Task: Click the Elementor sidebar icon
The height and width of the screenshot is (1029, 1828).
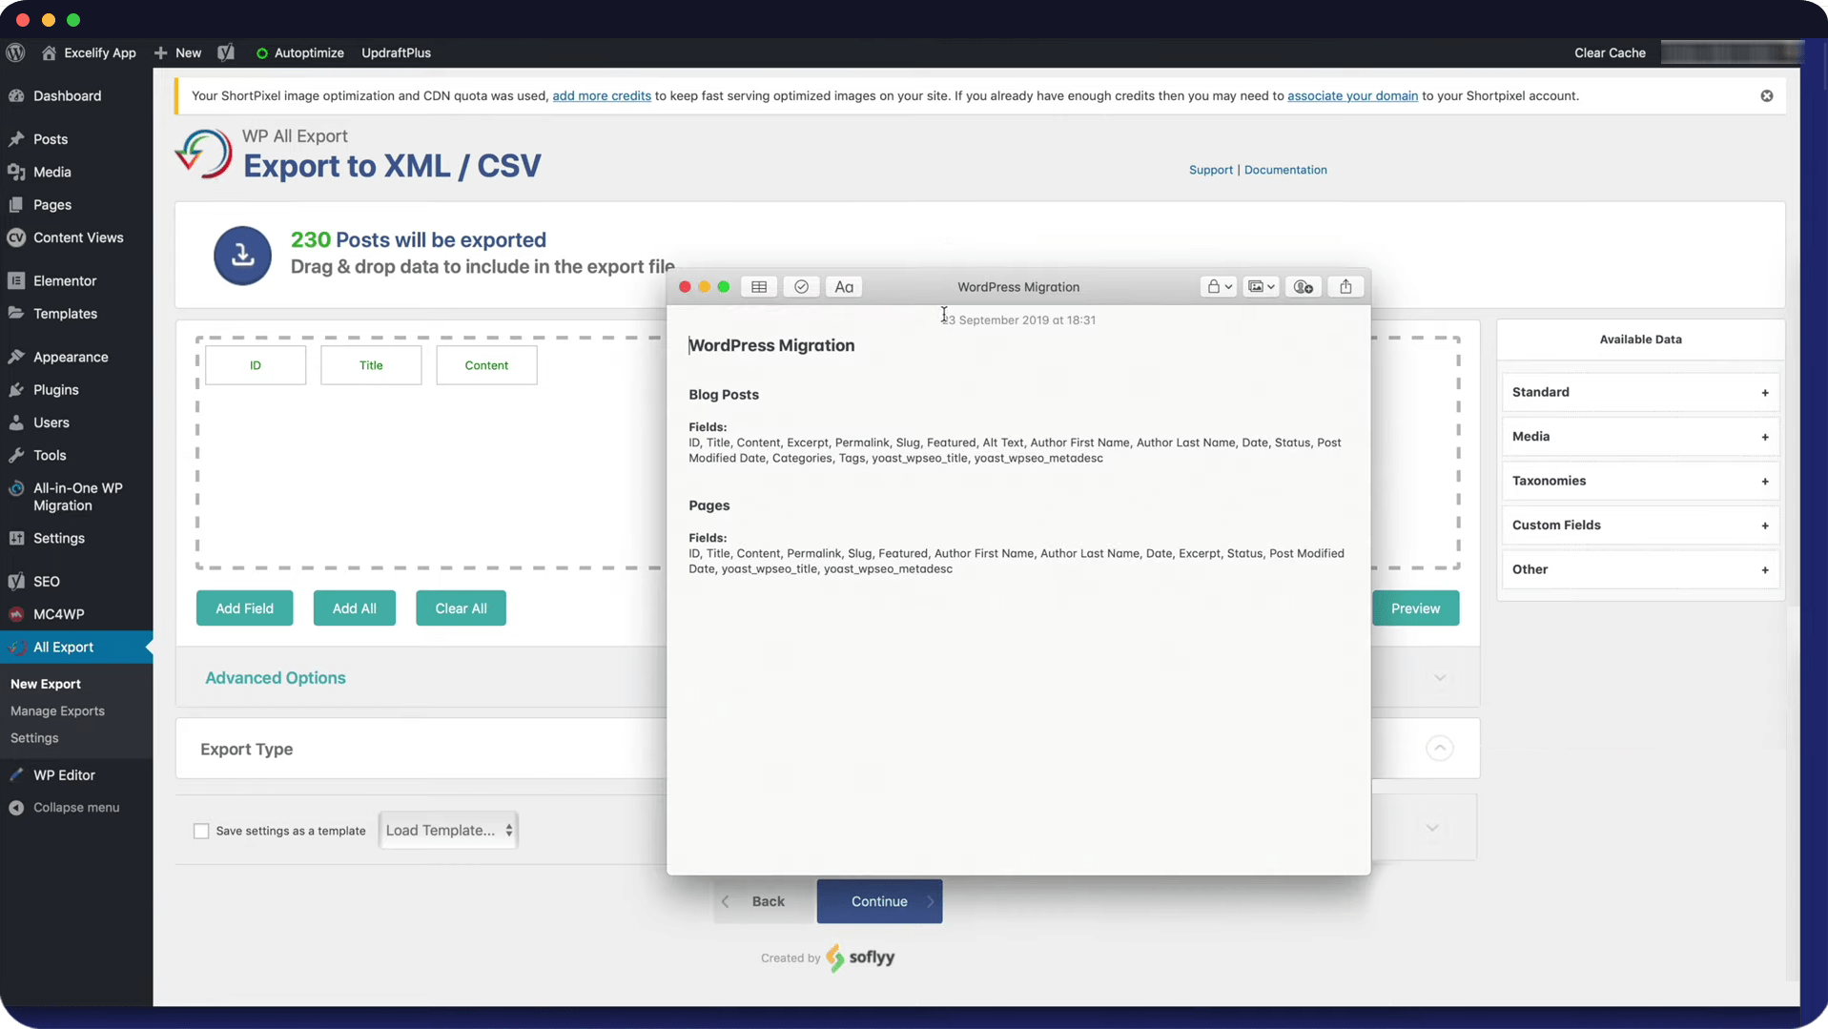Action: click(16, 280)
